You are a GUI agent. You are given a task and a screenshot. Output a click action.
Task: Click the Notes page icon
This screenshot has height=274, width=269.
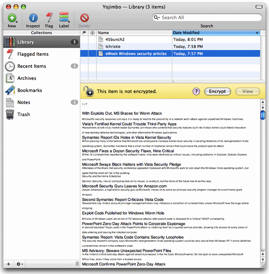tap(10, 102)
